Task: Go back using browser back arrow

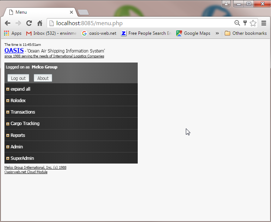Action: pyautogui.click(x=8, y=23)
